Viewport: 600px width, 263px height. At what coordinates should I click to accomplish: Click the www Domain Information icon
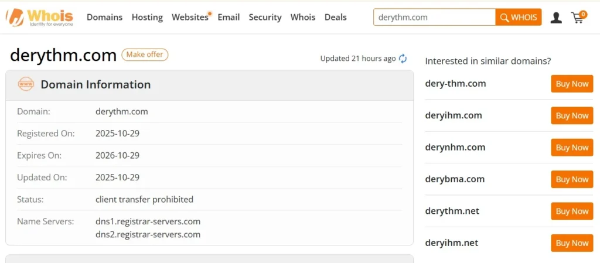pyautogui.click(x=26, y=84)
